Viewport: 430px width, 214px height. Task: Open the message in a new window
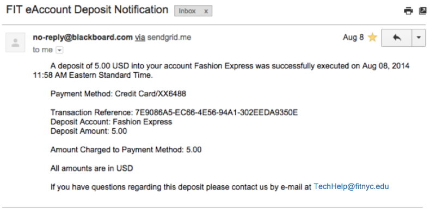[x=423, y=11]
